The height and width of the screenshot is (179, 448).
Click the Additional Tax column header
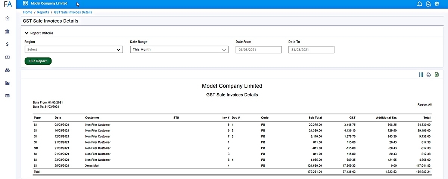(386, 118)
